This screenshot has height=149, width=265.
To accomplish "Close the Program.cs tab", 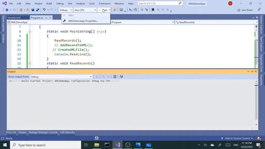I will click(x=50, y=18).
